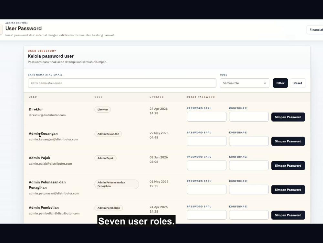Image resolution: width=323 pixels, height=243 pixels.
Task: Click Konfirmasi field for Admin Pajak
Action: click(249, 165)
